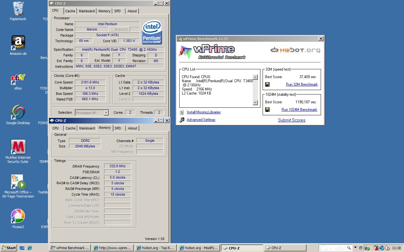Click the DRAM Frequency value 332.6 MHz

point(117,166)
